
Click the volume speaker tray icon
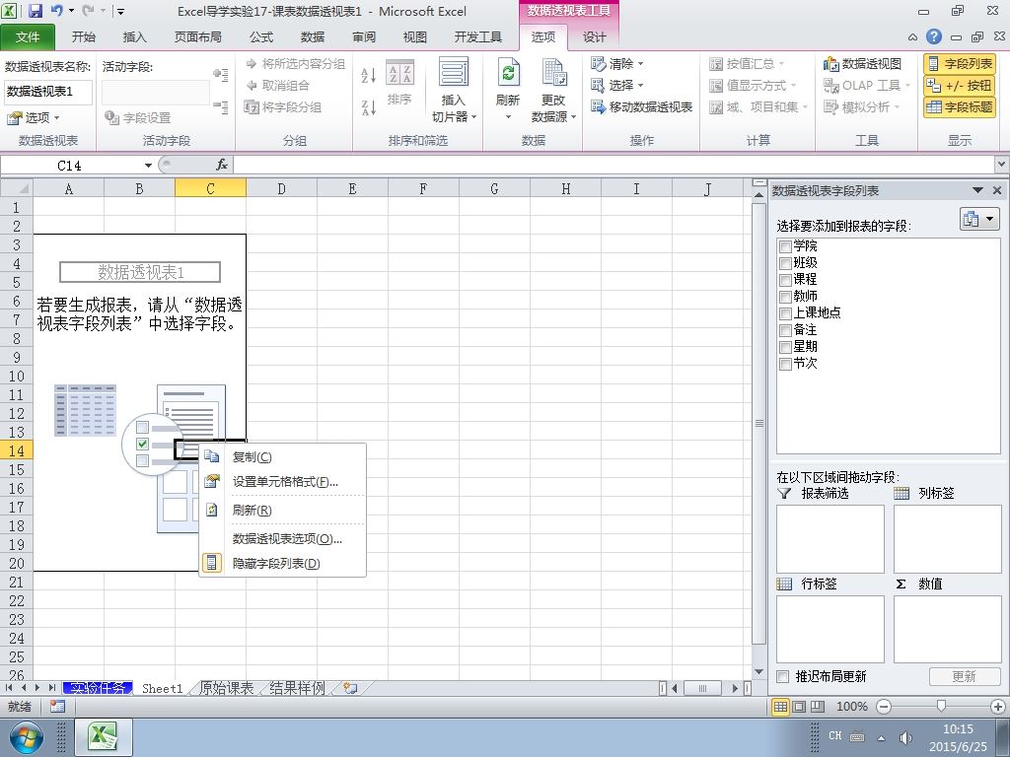905,737
